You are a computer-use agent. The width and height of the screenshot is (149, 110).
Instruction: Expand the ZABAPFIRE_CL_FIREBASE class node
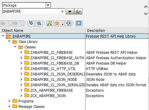pyautogui.click(x=21, y=52)
